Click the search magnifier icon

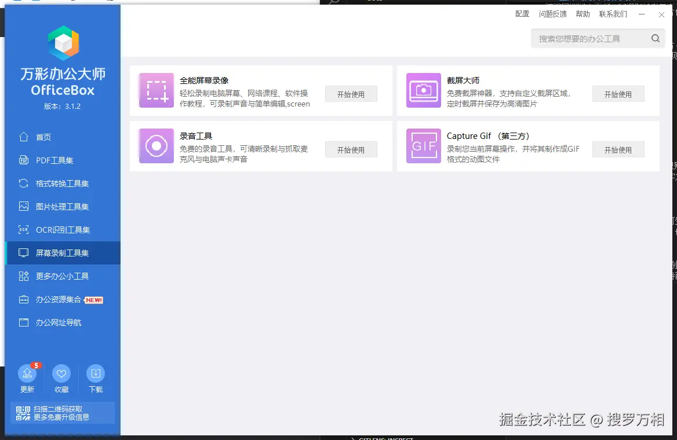tap(656, 38)
